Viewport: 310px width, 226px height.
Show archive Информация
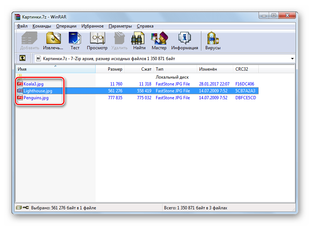coord(184,41)
